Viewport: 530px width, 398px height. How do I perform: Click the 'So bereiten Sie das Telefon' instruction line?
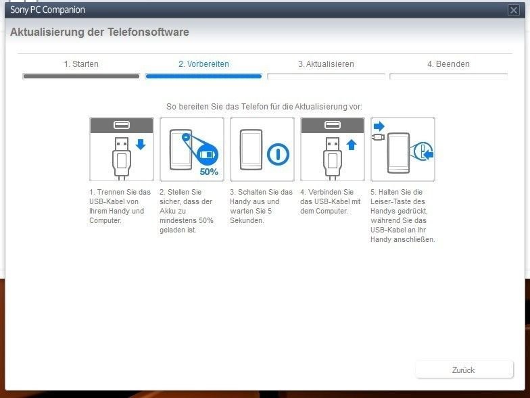[x=264, y=107]
